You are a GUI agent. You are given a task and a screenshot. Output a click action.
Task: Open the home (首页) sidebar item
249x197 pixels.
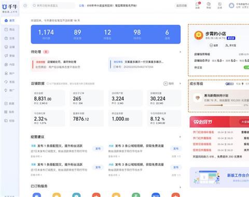tap(10, 20)
